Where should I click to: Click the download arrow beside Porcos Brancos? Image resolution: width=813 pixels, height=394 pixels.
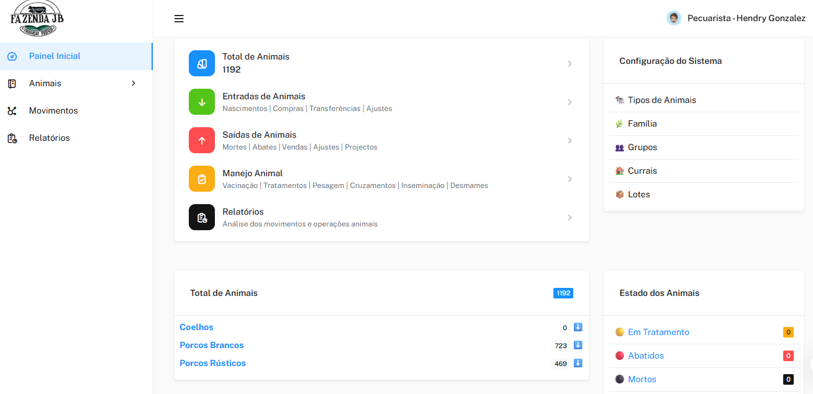578,345
